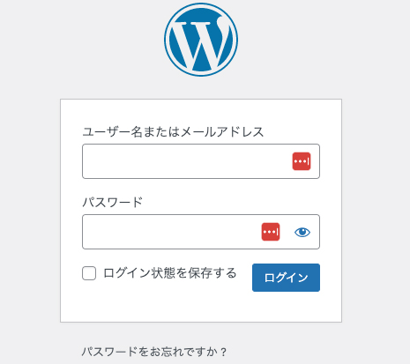Click empty white area of login form
Screen dimensions: 410x364
[x=201, y=307]
